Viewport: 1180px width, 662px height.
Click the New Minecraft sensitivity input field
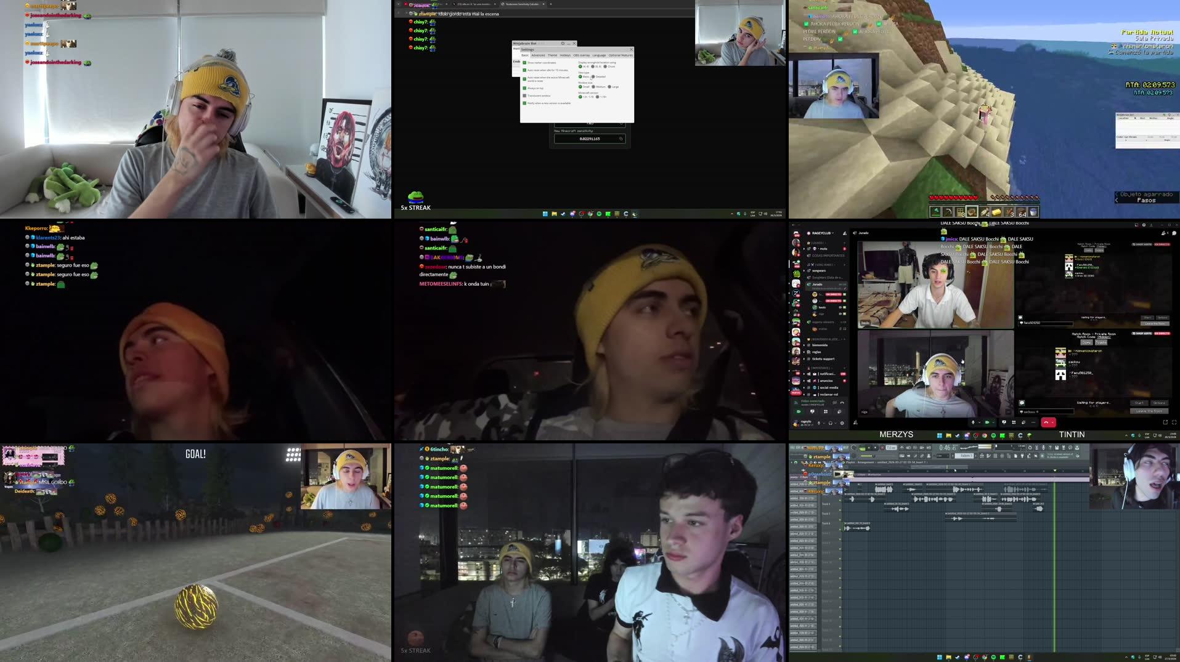pos(588,139)
